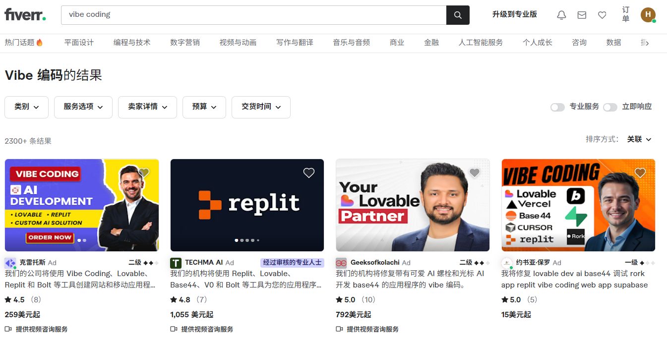Open the Vibe Coding AI Development thumbnail

pos(82,205)
